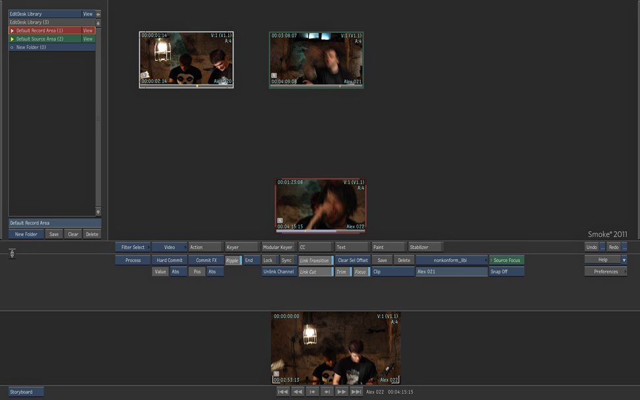Toggle the Focus button
The image size is (640, 400).
tap(360, 271)
